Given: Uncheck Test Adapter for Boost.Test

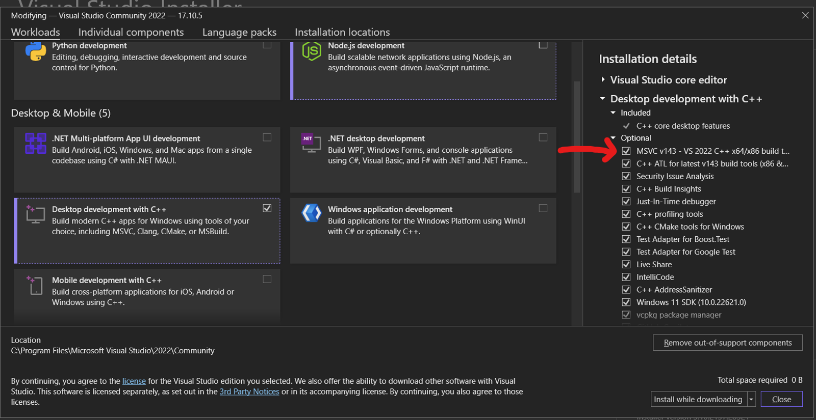Looking at the screenshot, I should click(626, 239).
